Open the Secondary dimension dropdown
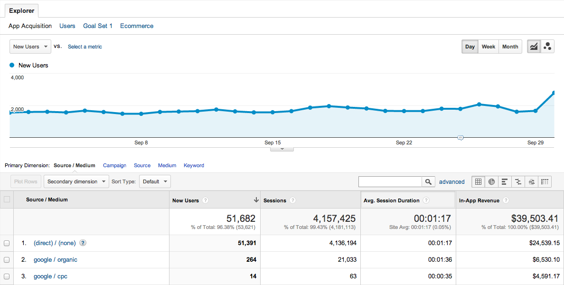Image resolution: width=564 pixels, height=285 pixels. (x=76, y=181)
